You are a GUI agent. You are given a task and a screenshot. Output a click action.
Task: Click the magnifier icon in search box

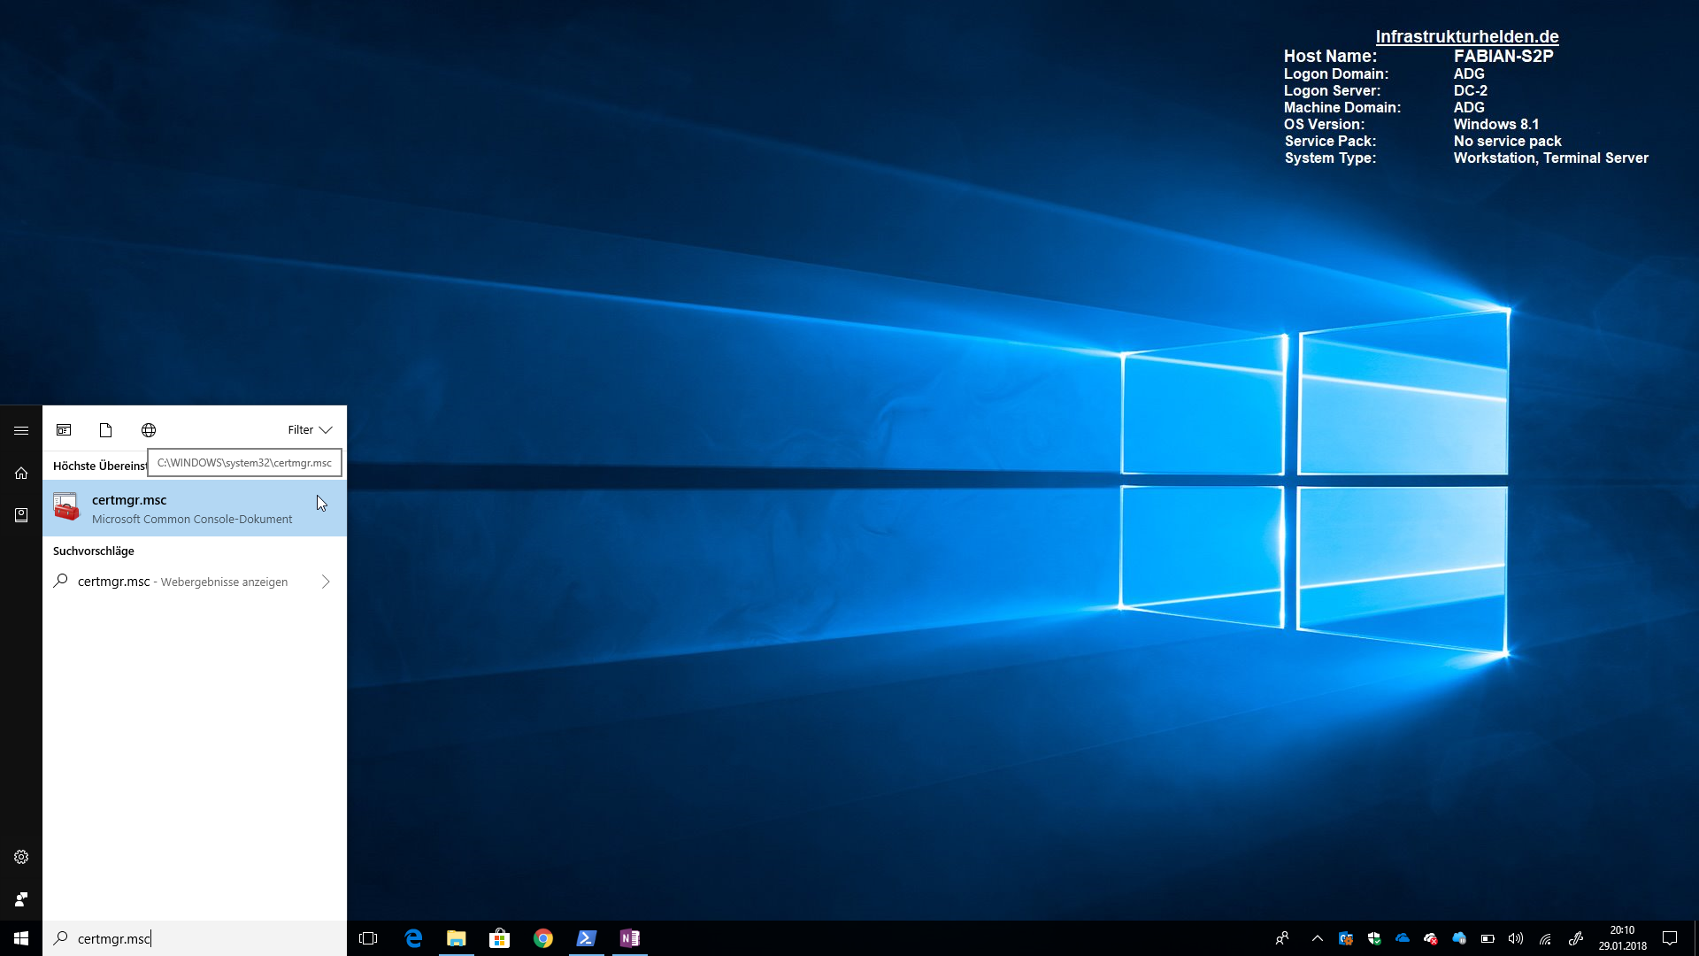60,938
